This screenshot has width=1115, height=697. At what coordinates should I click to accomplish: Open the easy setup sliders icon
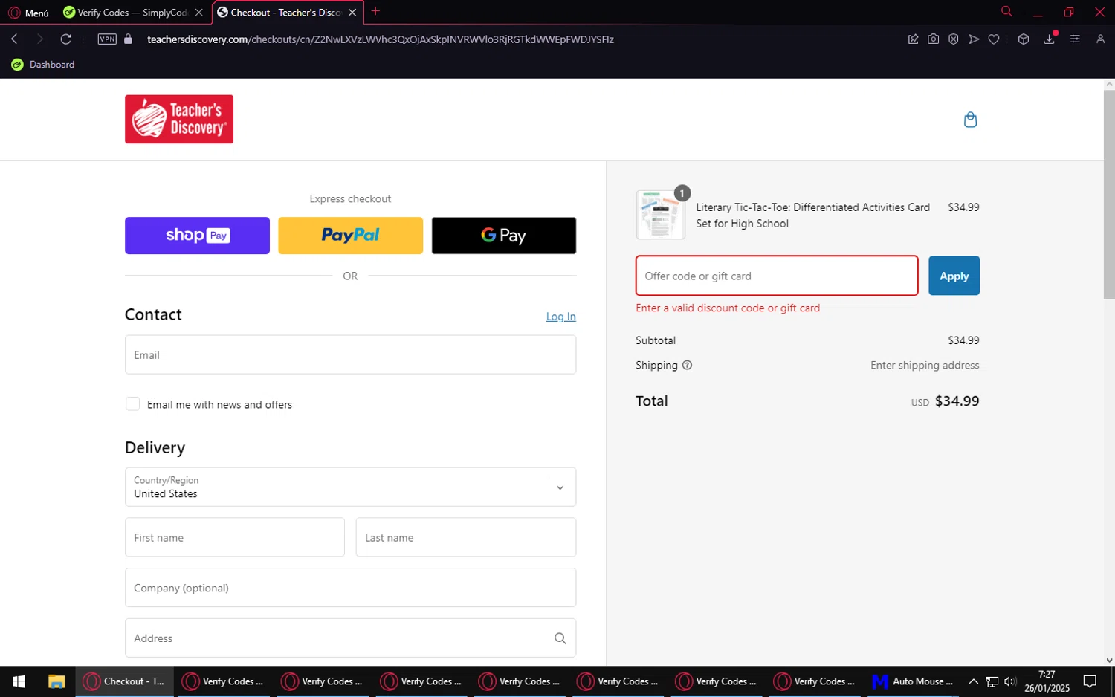[x=1075, y=39]
